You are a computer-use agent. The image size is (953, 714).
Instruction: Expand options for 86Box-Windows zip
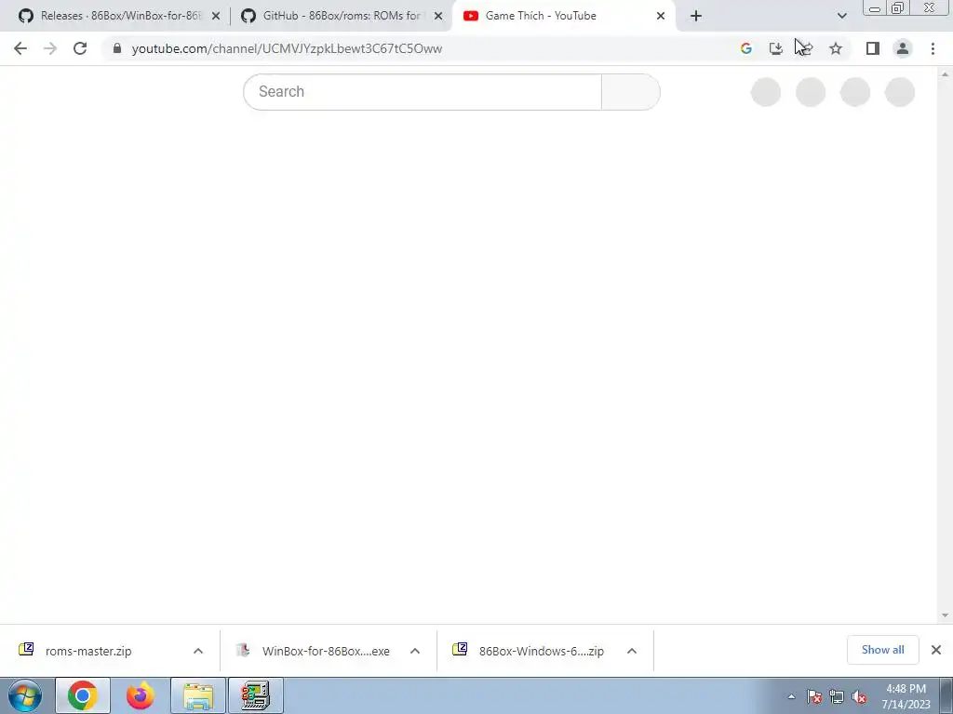[632, 651]
